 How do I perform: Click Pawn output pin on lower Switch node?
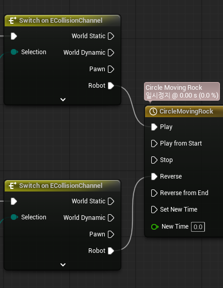(111, 234)
